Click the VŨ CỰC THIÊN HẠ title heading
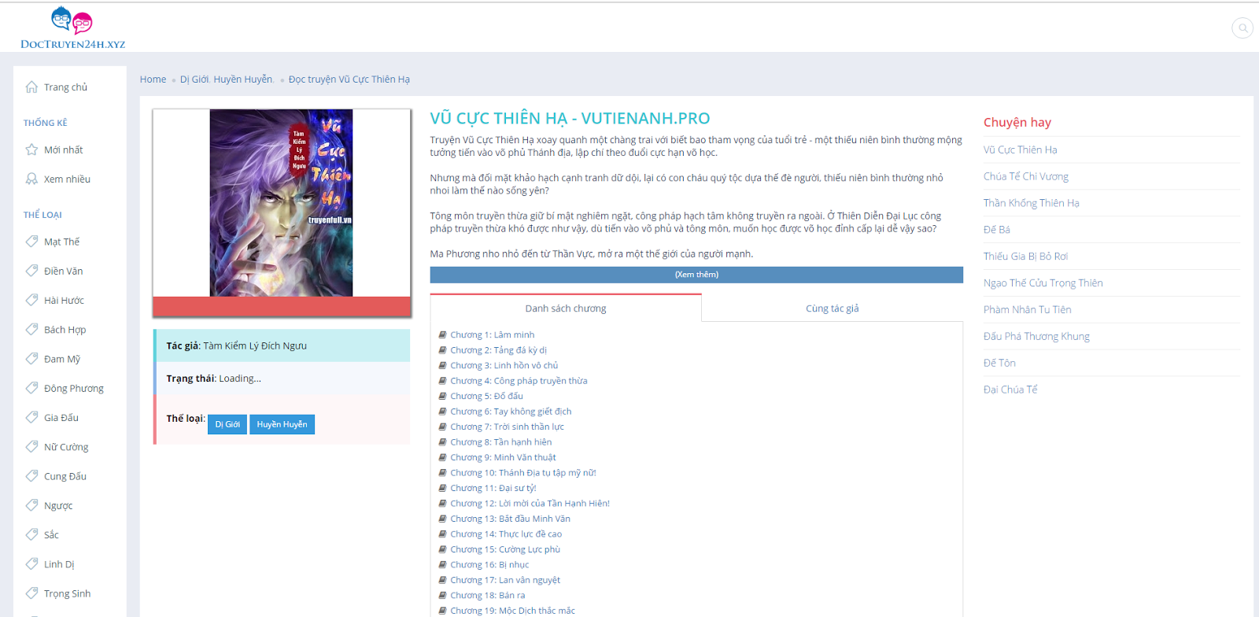The image size is (1259, 617). pyautogui.click(x=570, y=118)
